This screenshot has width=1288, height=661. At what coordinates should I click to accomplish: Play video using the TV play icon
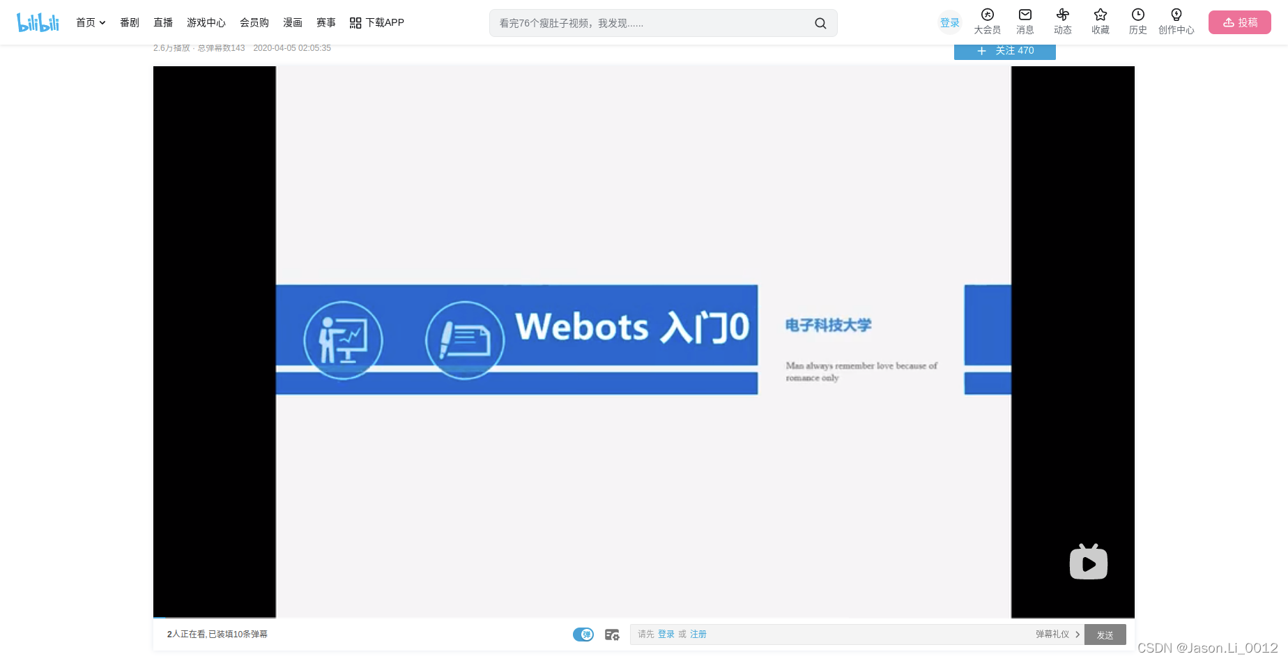pyautogui.click(x=1089, y=562)
